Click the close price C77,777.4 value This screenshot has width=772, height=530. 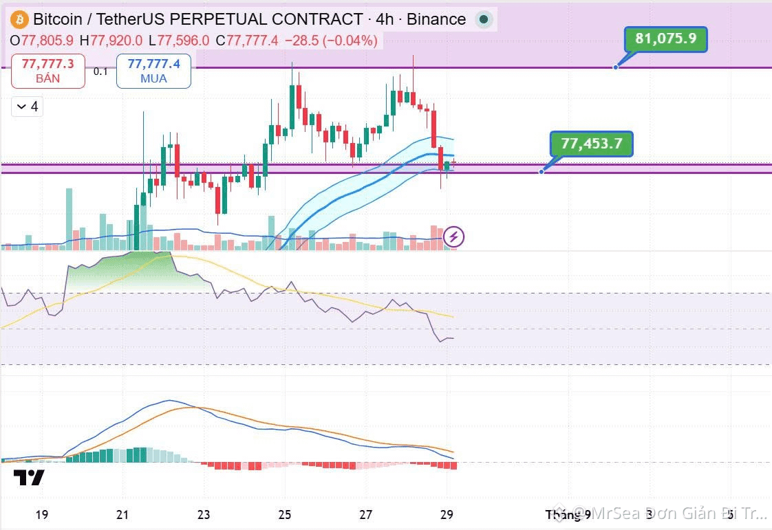point(246,41)
